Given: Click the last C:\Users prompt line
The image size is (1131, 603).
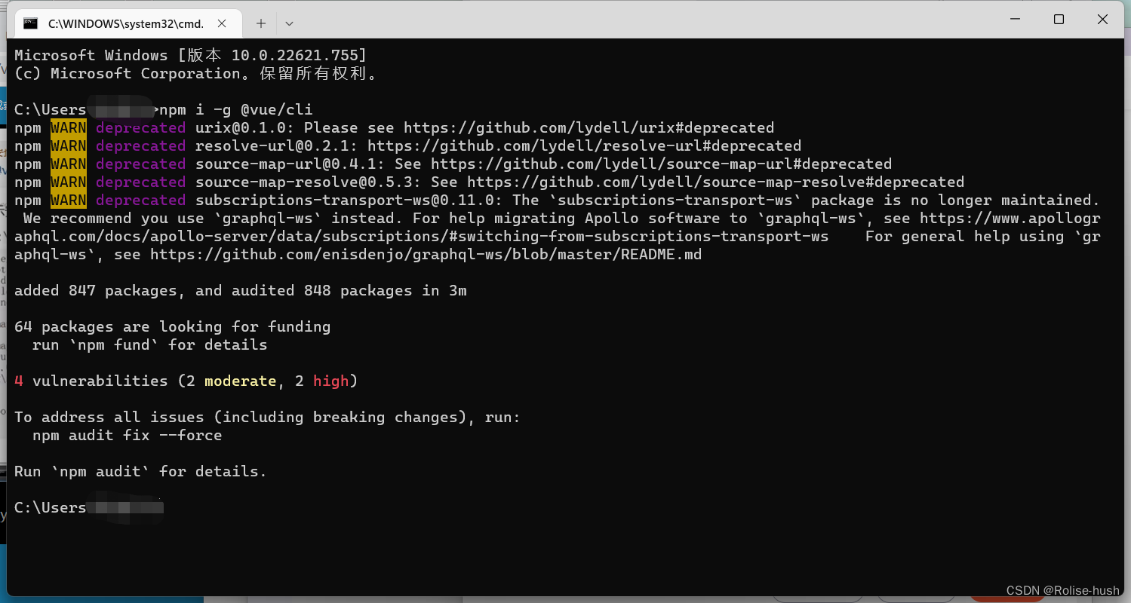Looking at the screenshot, I should tap(89, 507).
